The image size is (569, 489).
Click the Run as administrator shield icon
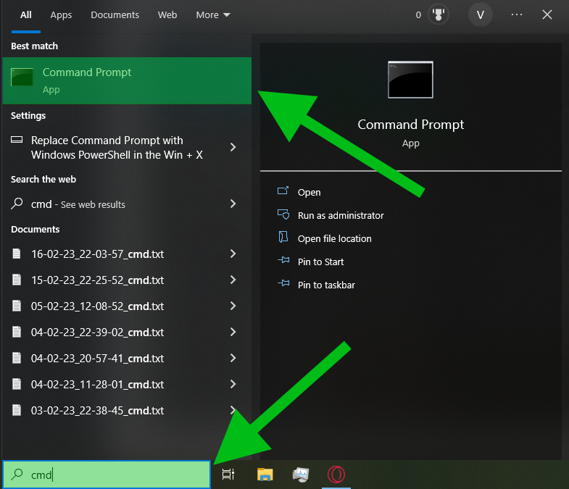283,214
